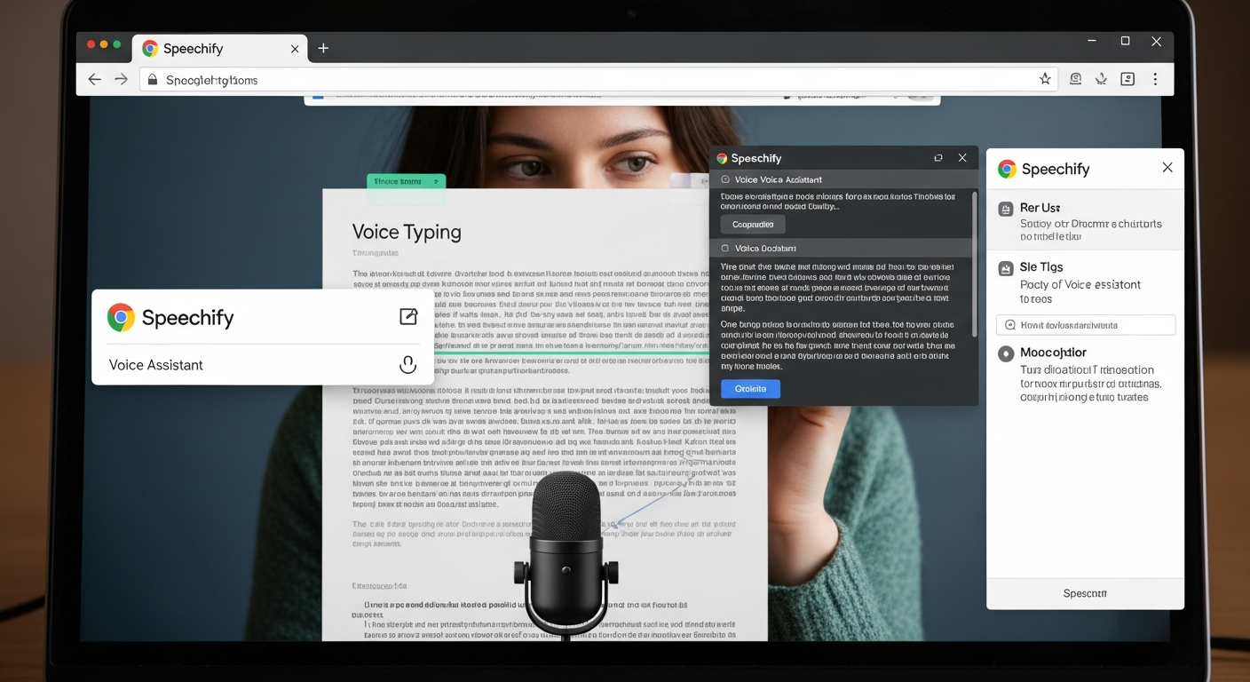The width and height of the screenshot is (1250, 682).
Task: Click the browser back arrow
Action: [x=94, y=79]
